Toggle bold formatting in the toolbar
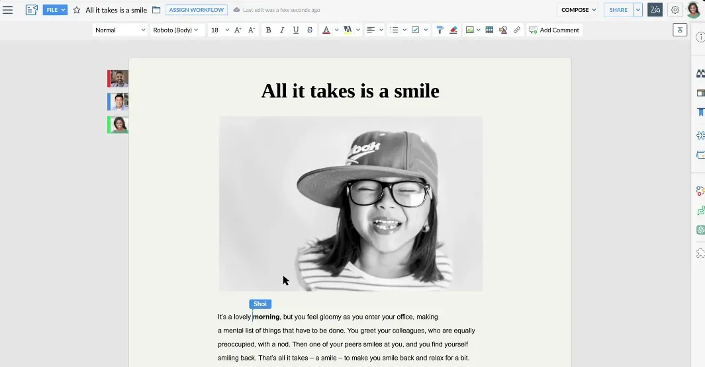 [268, 30]
